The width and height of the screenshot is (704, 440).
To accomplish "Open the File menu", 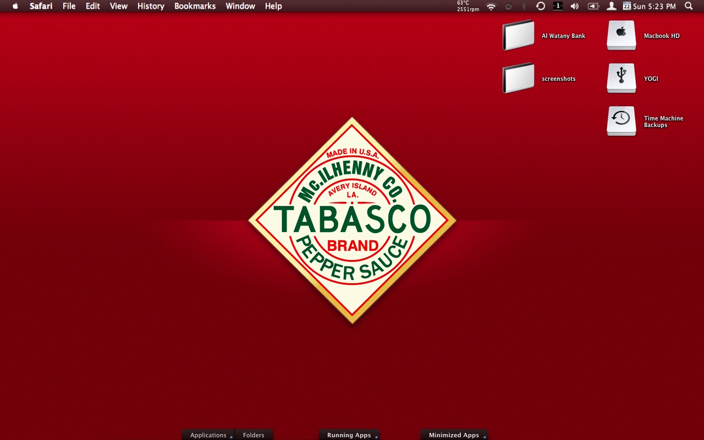I will [x=69, y=6].
